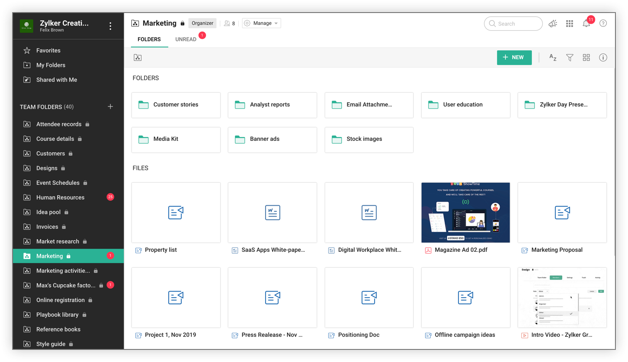Click the announcements megaphone icon
Viewport: 628px width, 362px height.
tap(553, 24)
